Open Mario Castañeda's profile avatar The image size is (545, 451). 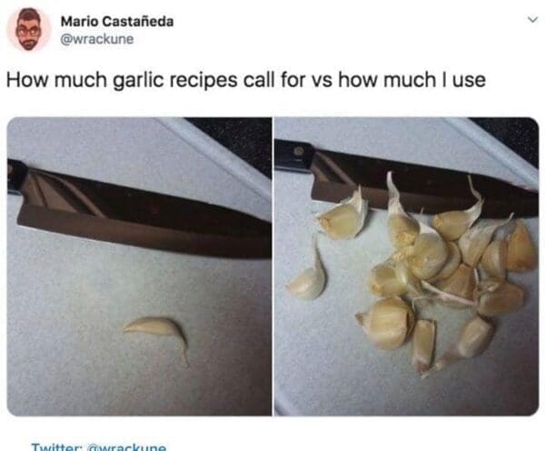pyautogui.click(x=29, y=30)
